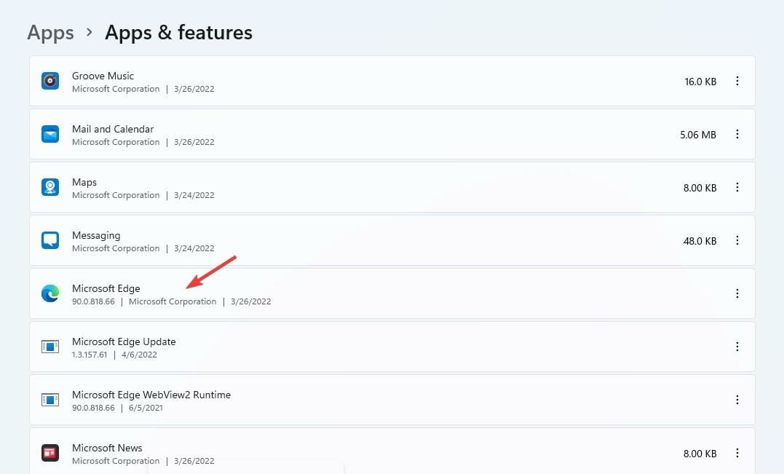Screen dimensions: 784x474
Task: Click the Maps app icon
Action: tap(50, 188)
